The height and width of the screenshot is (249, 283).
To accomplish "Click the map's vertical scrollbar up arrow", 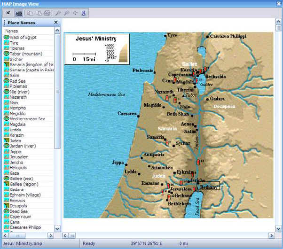I will (277, 22).
